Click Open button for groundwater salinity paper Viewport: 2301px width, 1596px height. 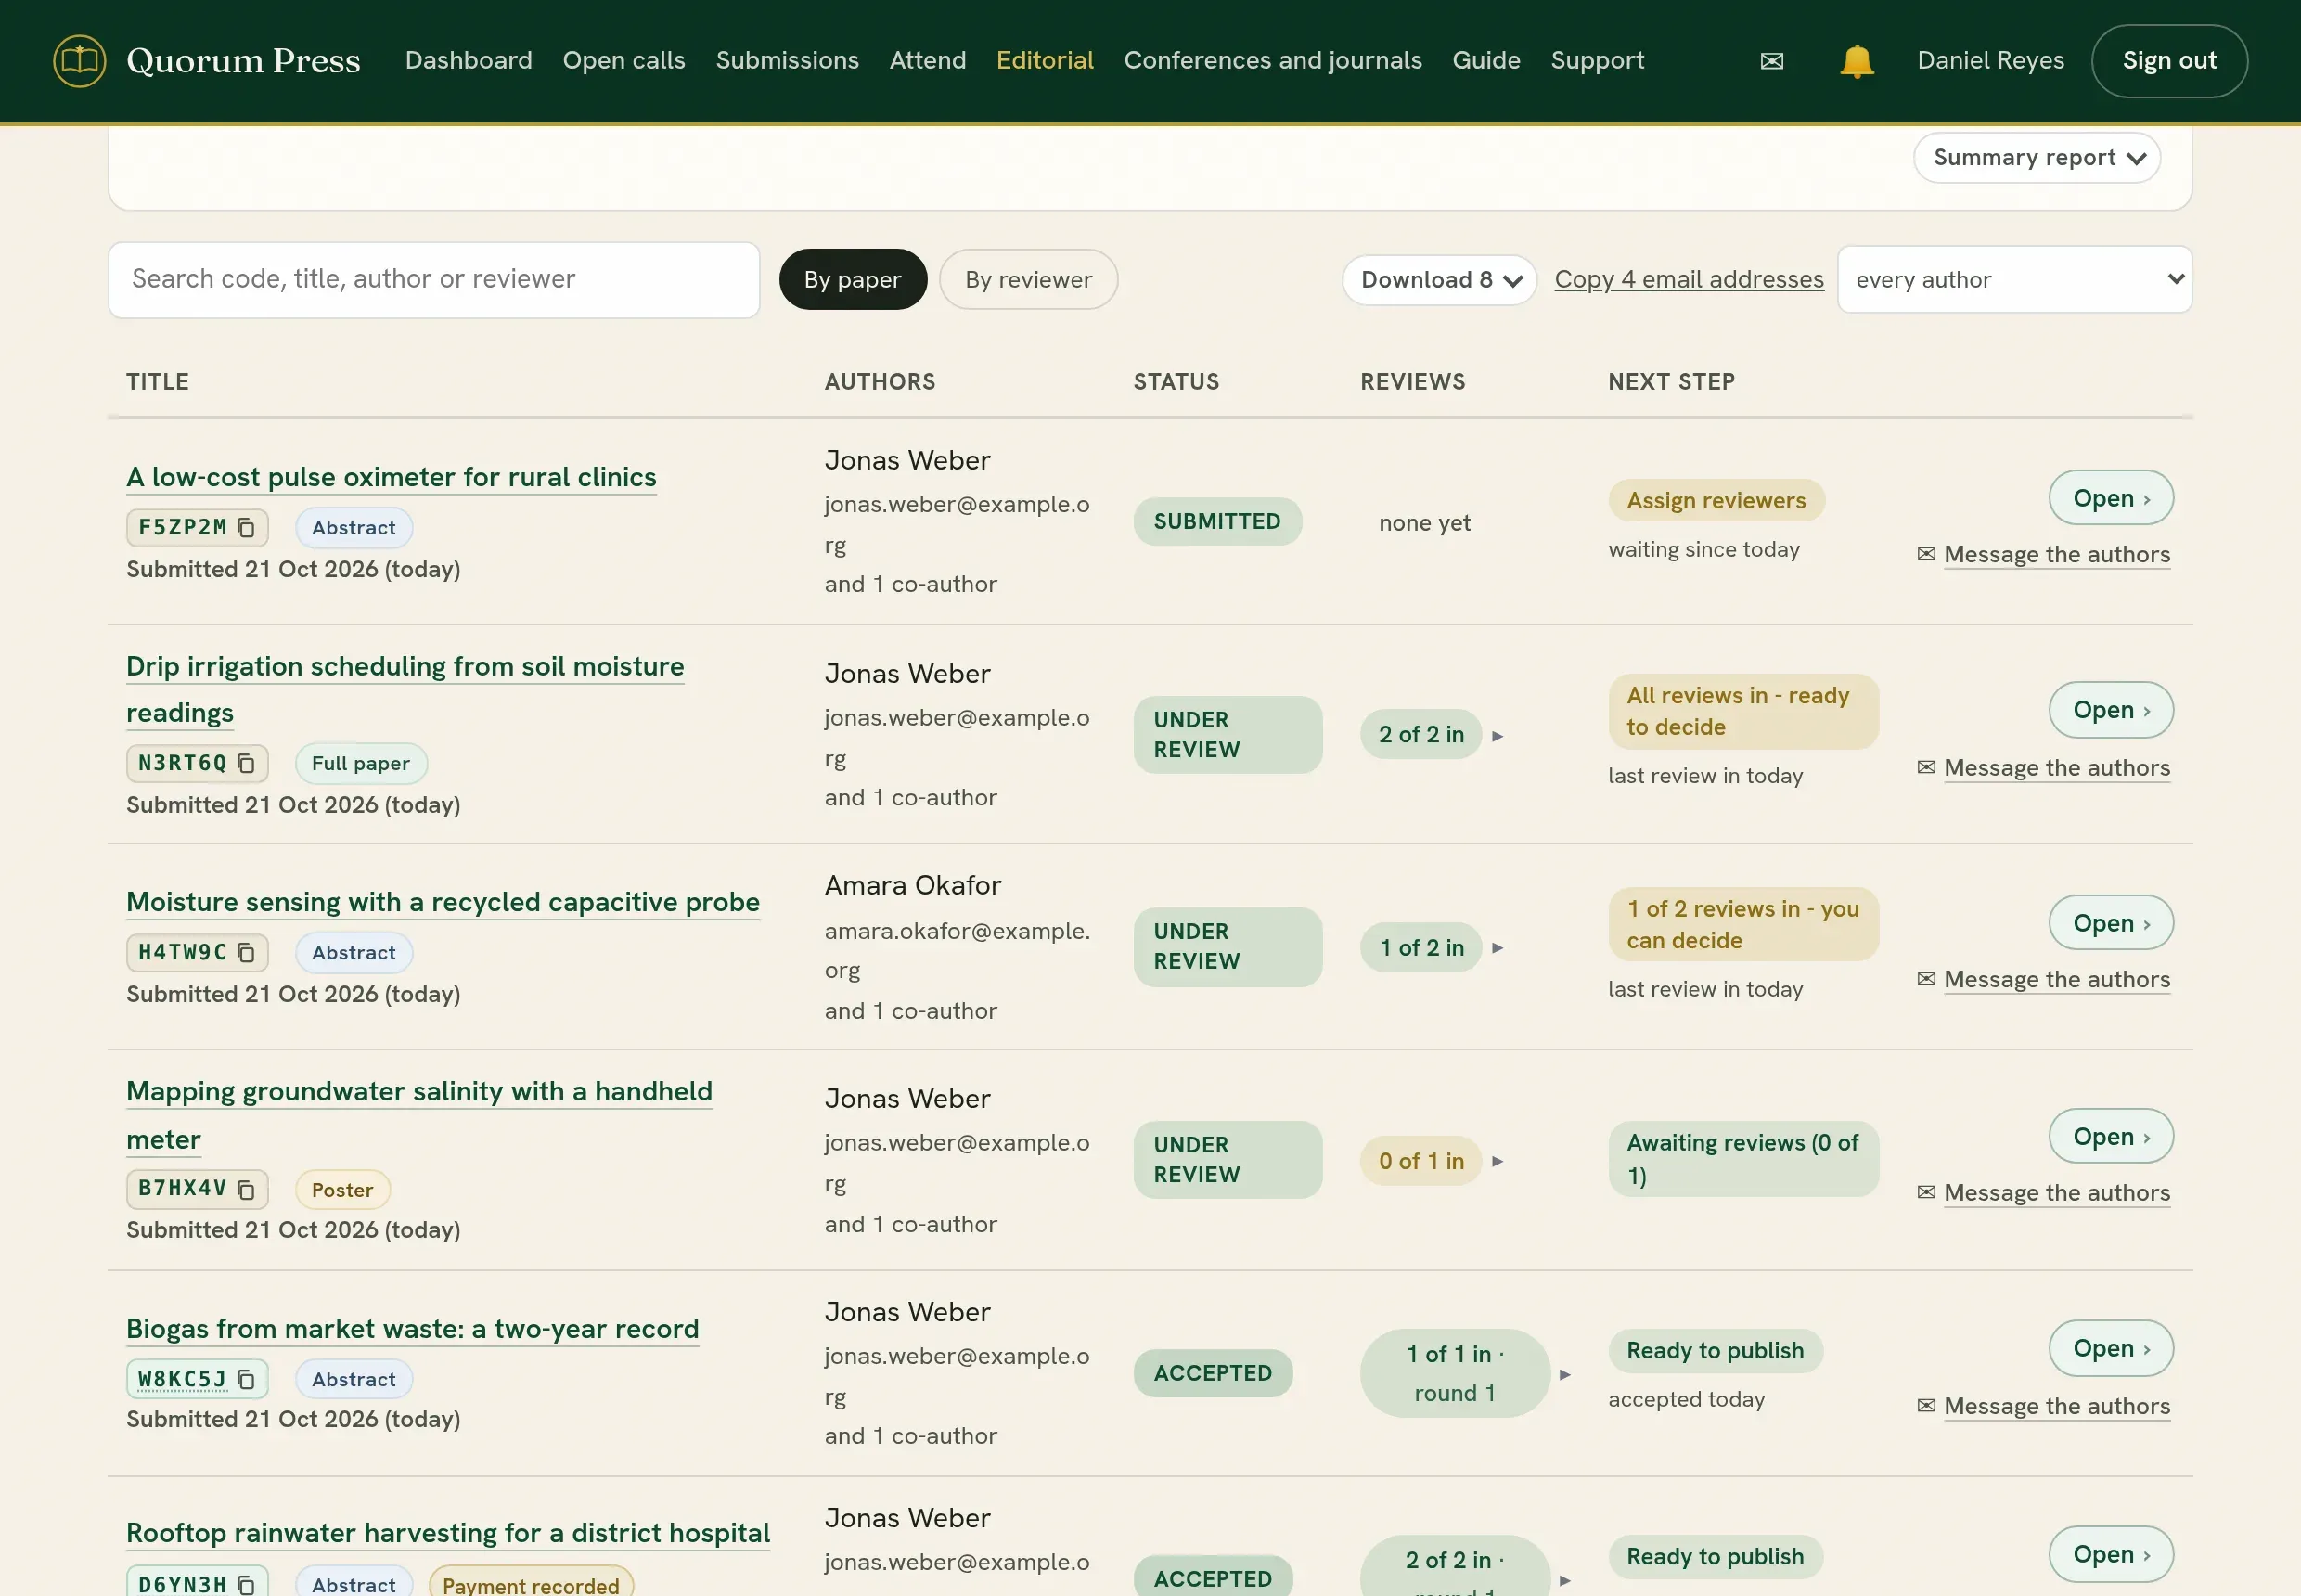click(2111, 1136)
